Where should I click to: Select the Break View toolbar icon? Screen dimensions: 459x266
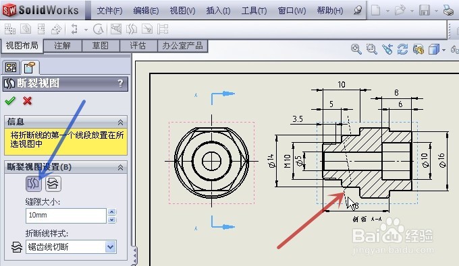(132, 29)
